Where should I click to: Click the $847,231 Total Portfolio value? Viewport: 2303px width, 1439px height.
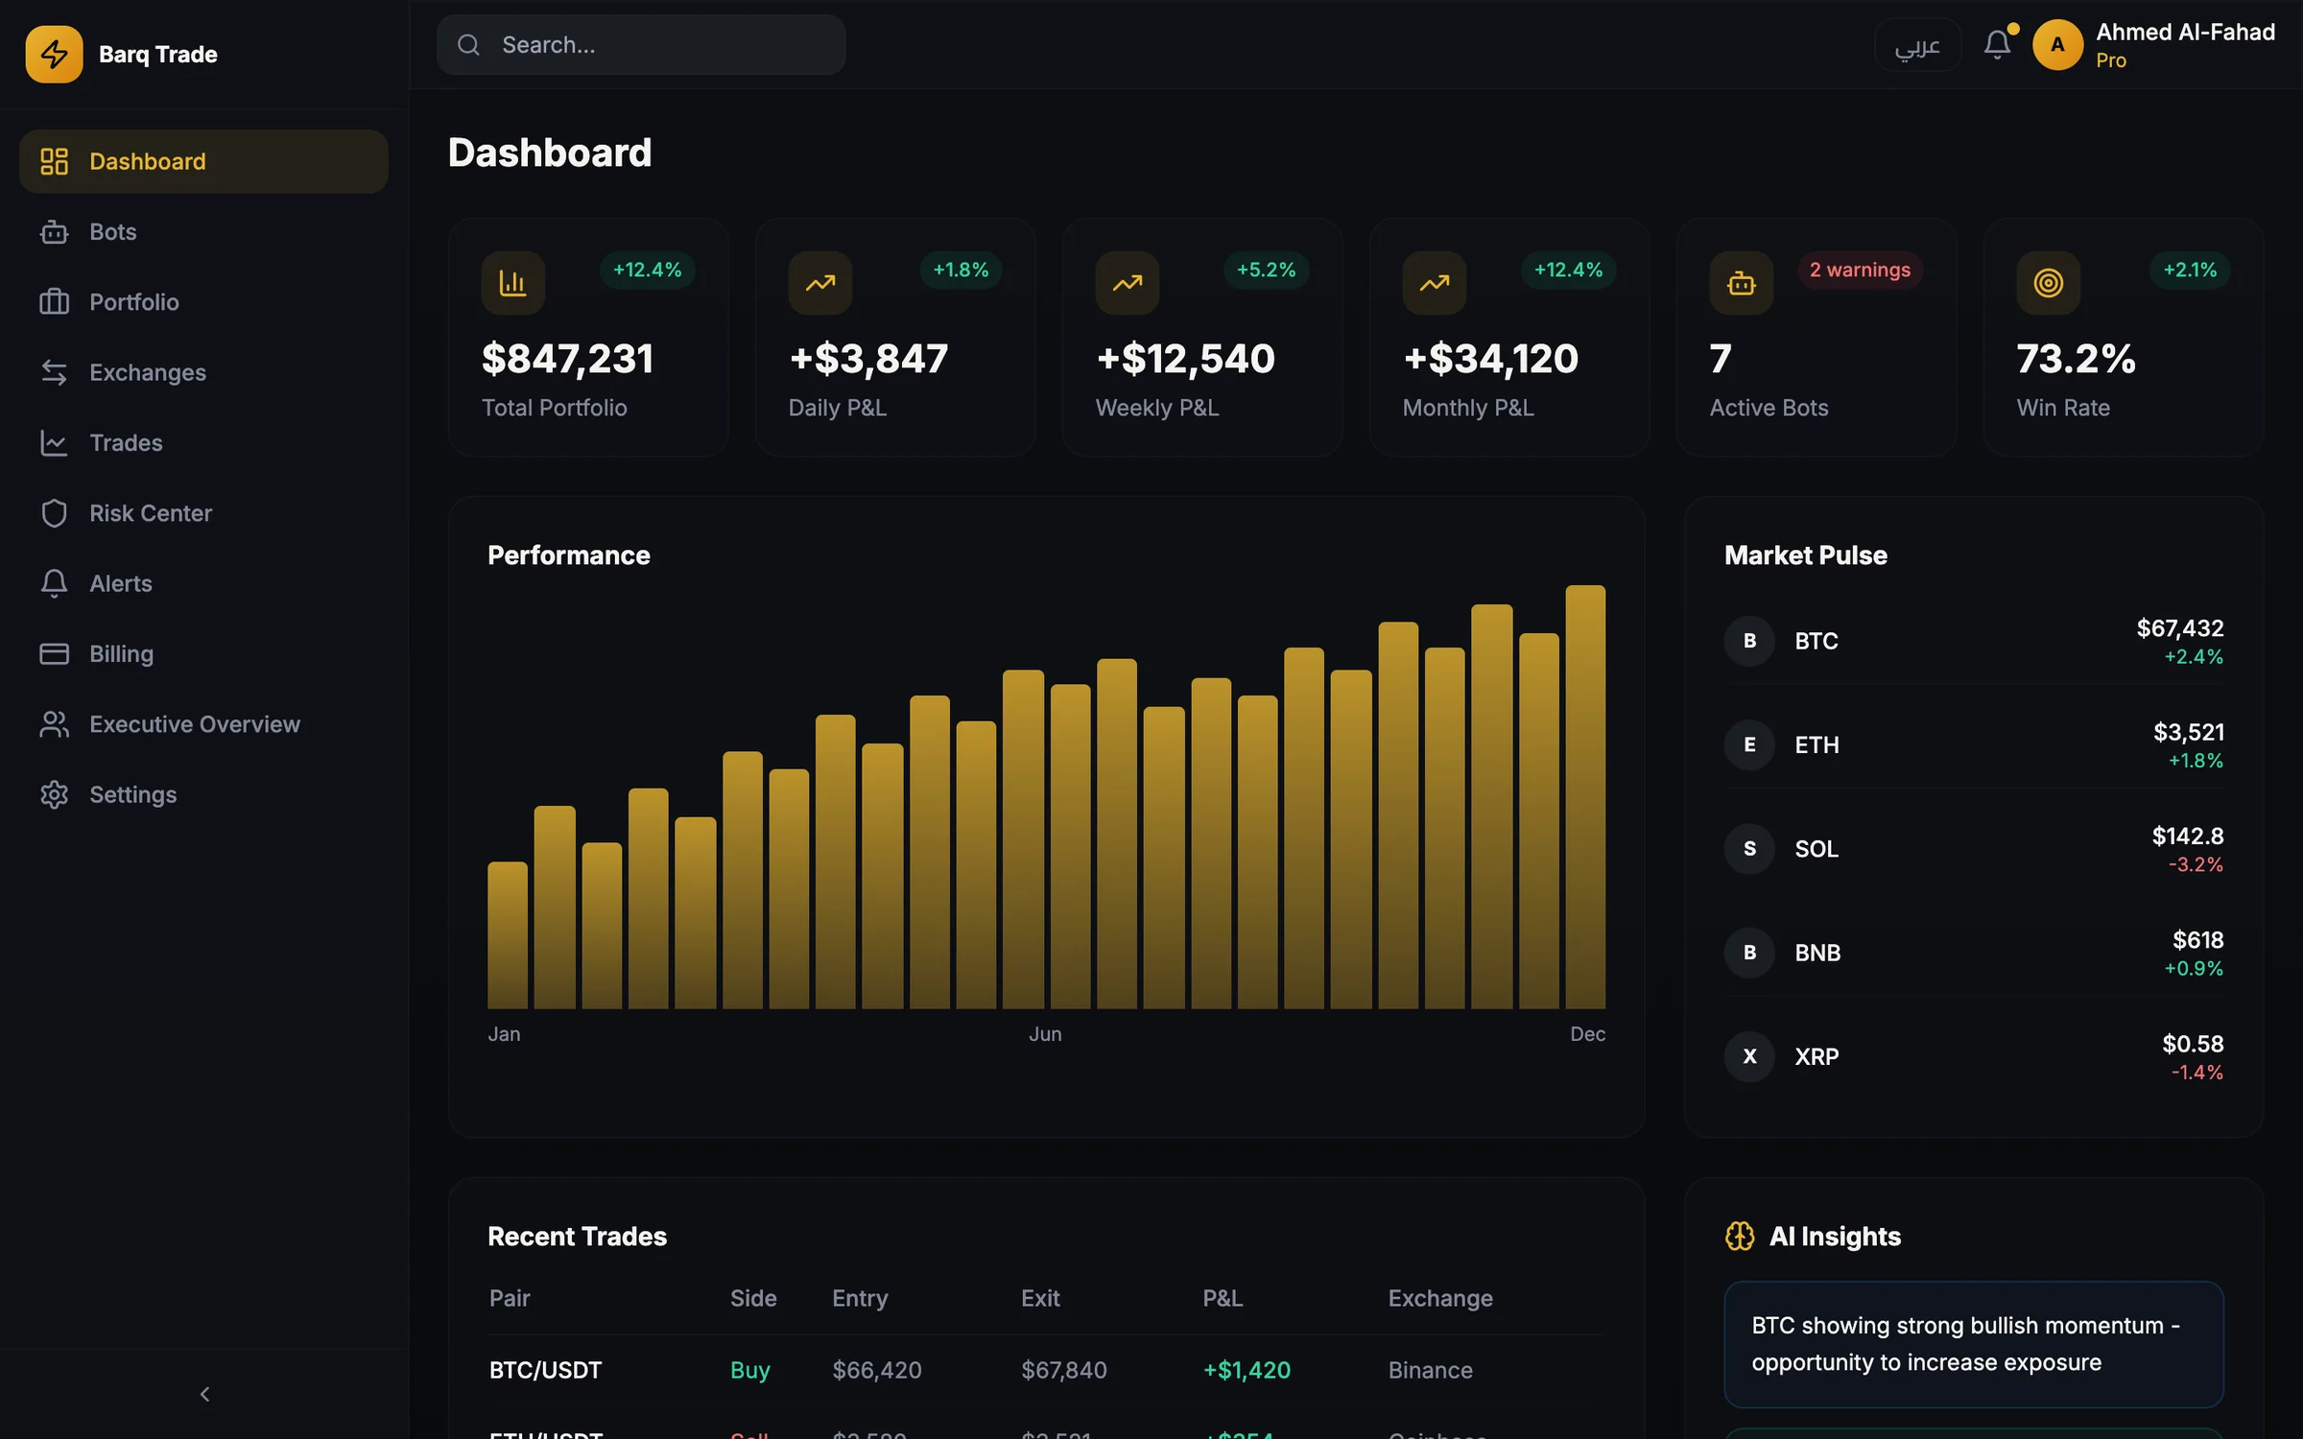coord(567,359)
